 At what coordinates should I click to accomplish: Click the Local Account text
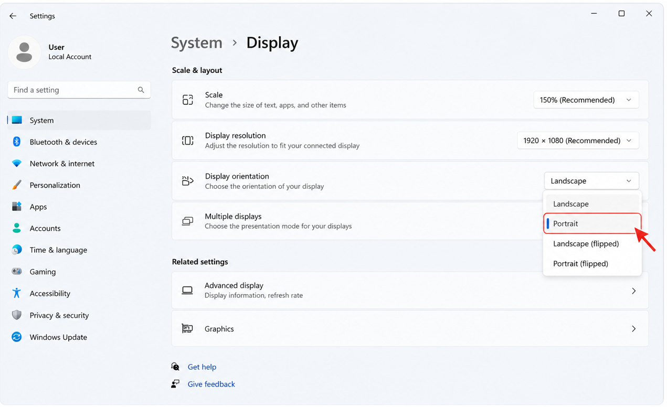[70, 57]
